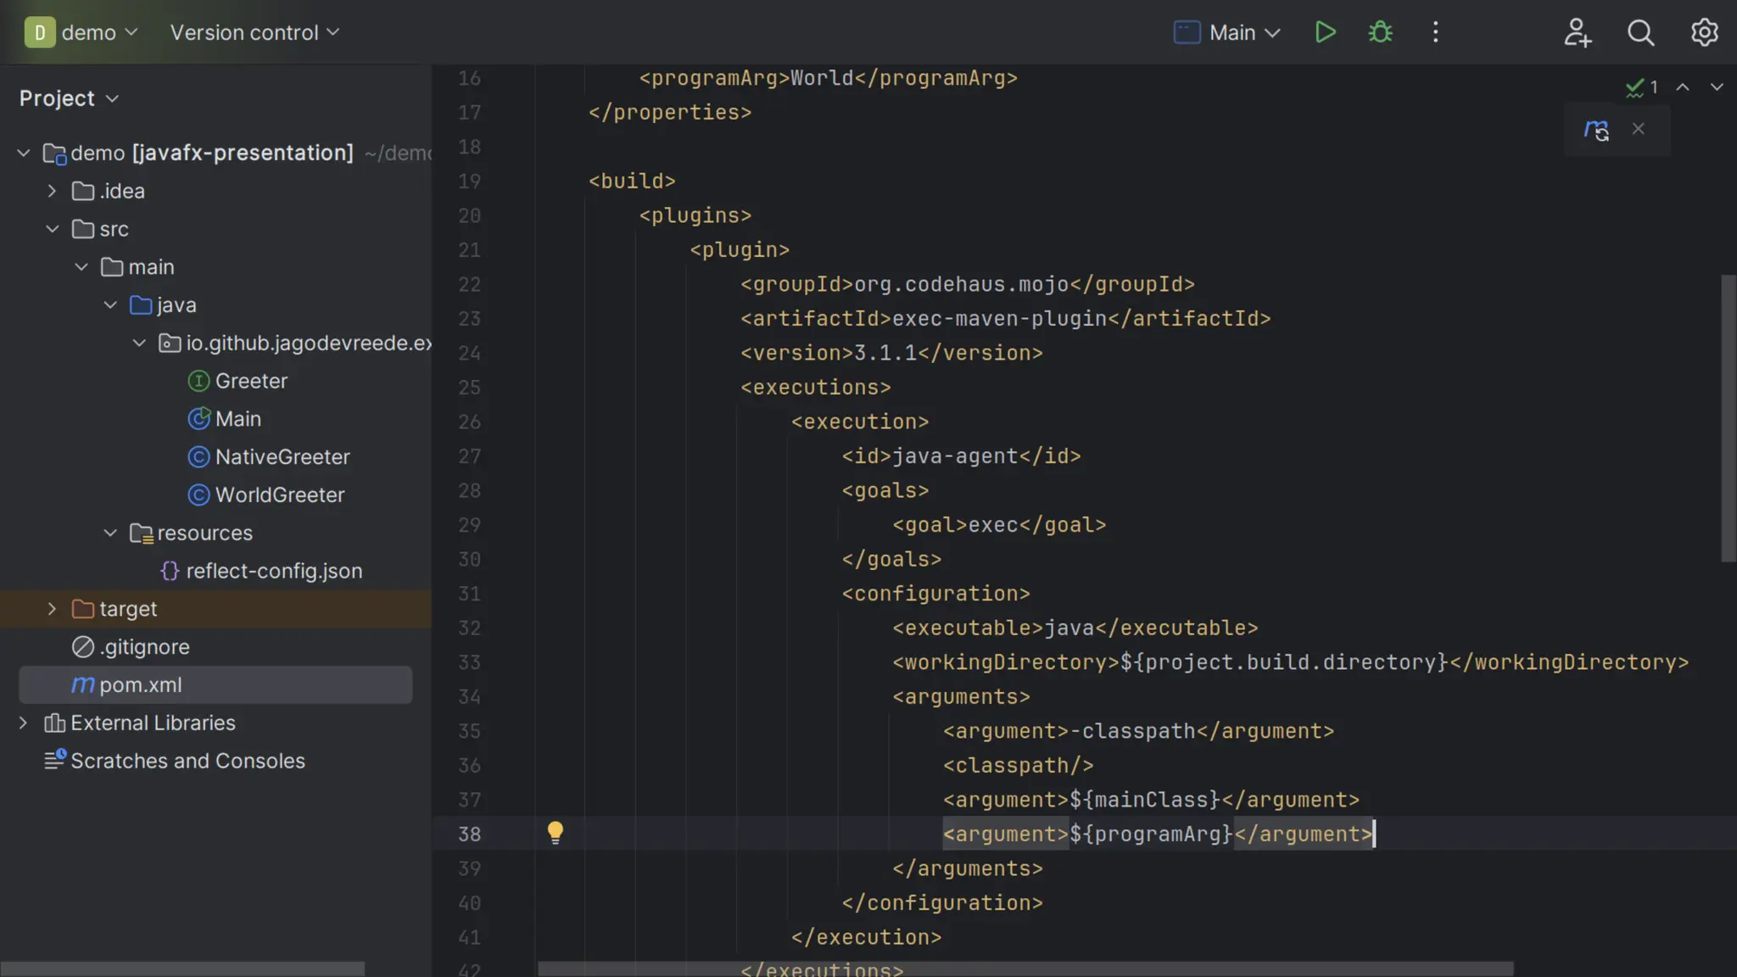Screen dimensions: 1737x977
Task: Open the more actions three-dot menu
Action: pyautogui.click(x=1435, y=32)
